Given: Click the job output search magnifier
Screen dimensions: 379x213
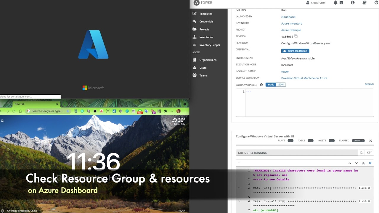Looking at the screenshot, I should 361,153.
